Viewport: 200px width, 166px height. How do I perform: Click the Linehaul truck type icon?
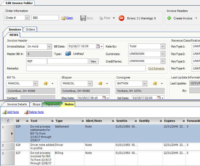click(x=68, y=54)
